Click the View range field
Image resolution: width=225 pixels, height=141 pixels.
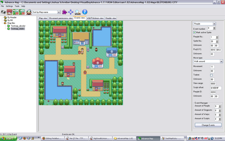click(x=213, y=84)
